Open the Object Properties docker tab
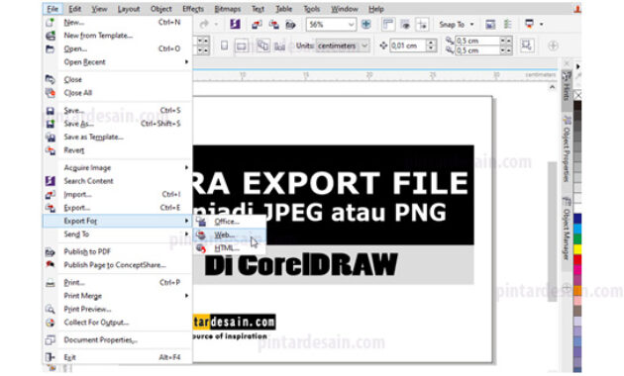624x376 pixels. pos(567,149)
